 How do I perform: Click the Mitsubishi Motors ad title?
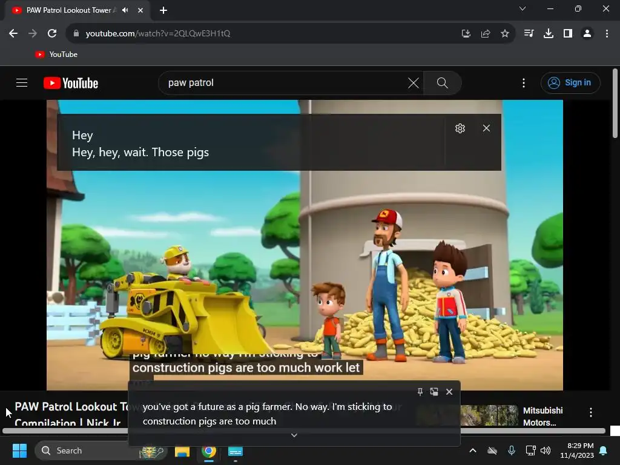tap(542, 417)
